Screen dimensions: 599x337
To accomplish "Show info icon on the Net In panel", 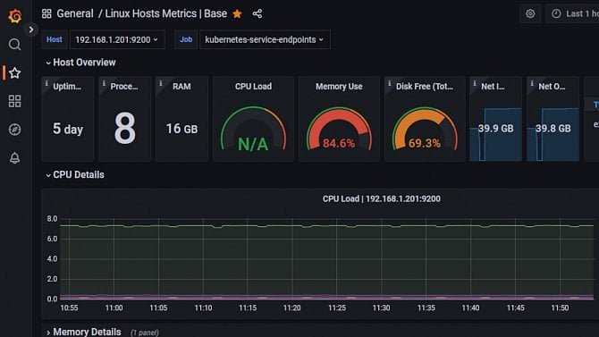I will [x=475, y=83].
